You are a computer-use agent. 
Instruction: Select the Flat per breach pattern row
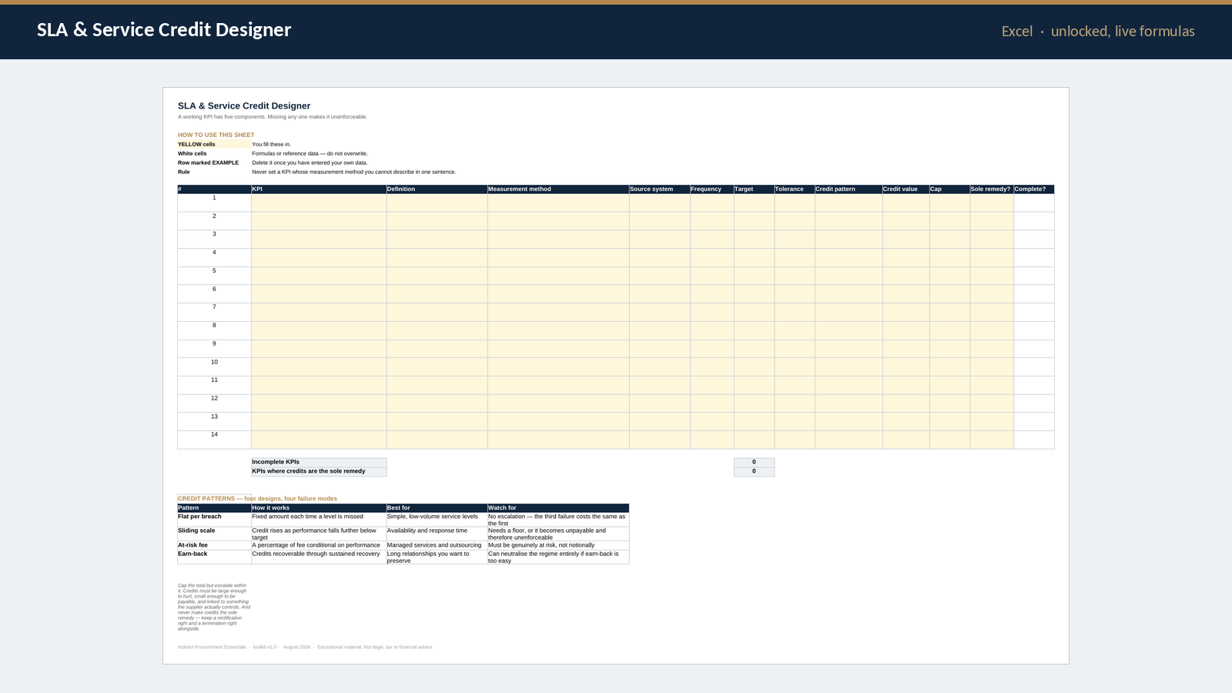pyautogui.click(x=403, y=520)
